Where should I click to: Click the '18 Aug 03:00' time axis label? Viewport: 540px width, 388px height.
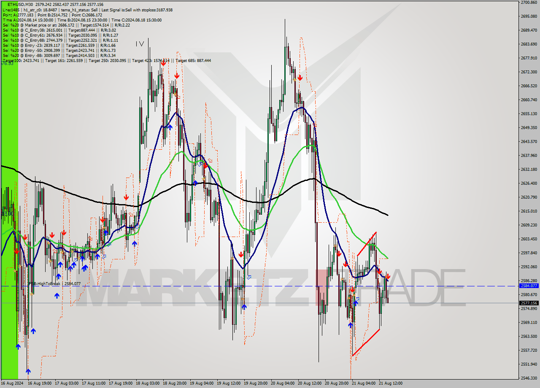point(148,383)
